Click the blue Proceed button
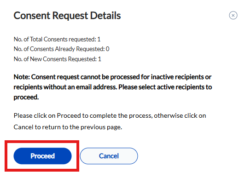Image resolution: width=245 pixels, height=172 pixels. coord(42,156)
